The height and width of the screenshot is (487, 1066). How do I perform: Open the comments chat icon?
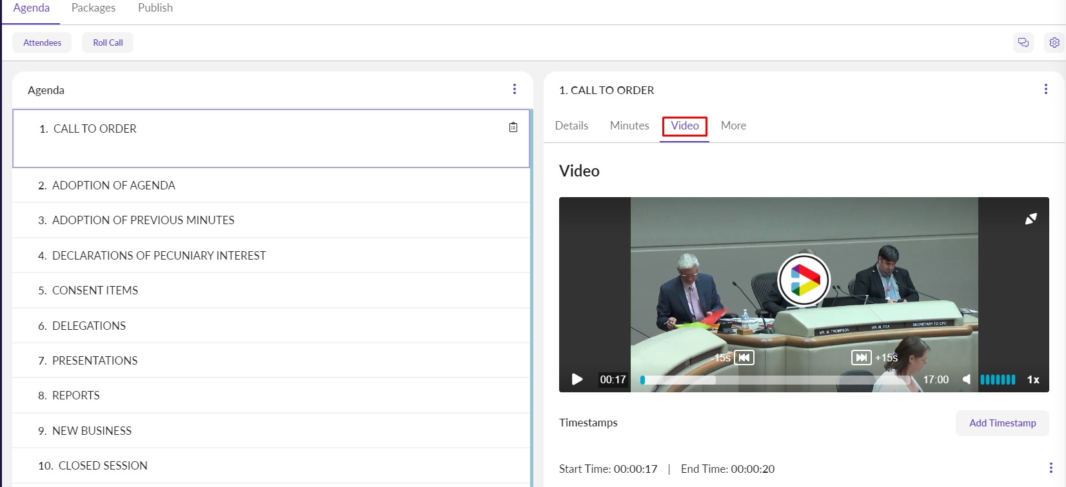pos(1023,43)
